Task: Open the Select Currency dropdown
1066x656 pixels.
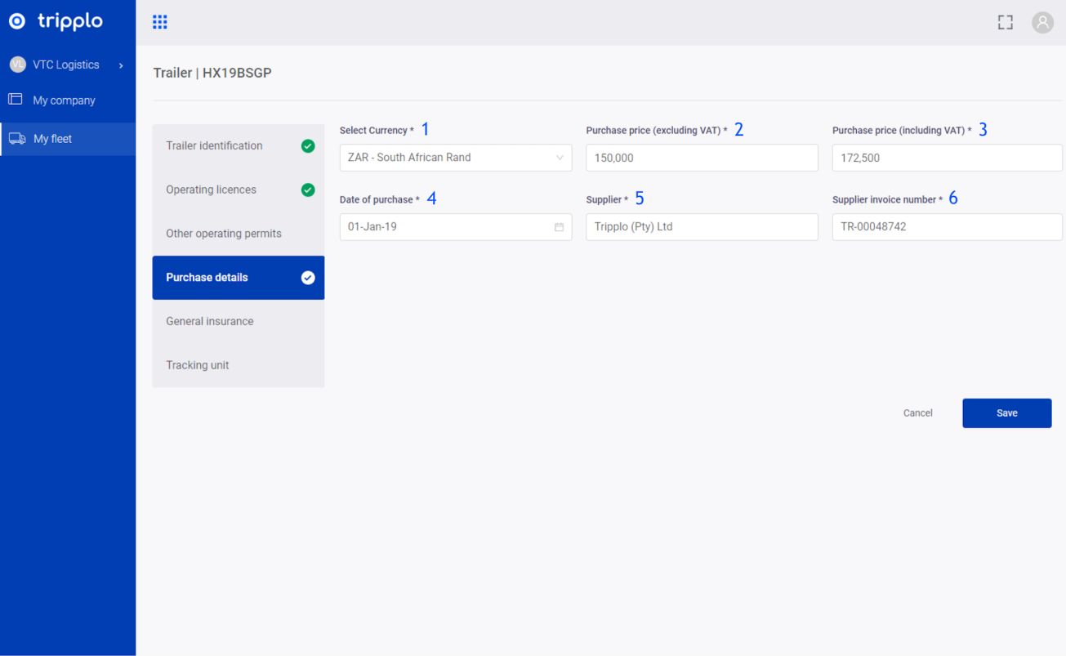Action: click(x=455, y=158)
